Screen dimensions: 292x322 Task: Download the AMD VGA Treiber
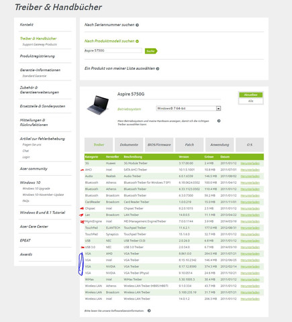click(250, 254)
